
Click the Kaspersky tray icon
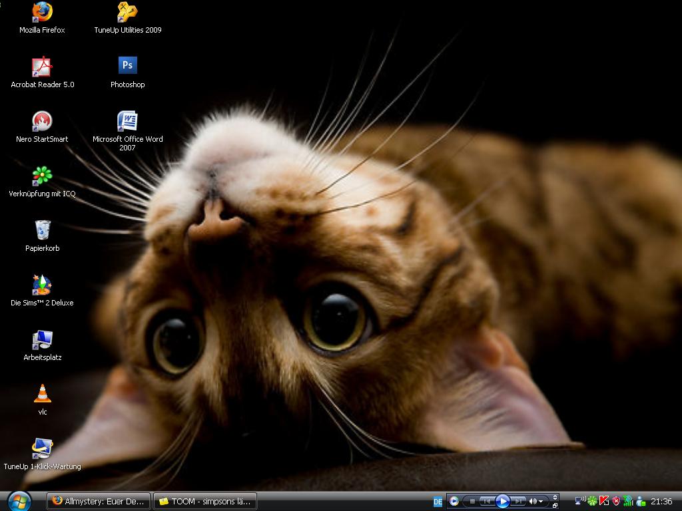tap(604, 501)
